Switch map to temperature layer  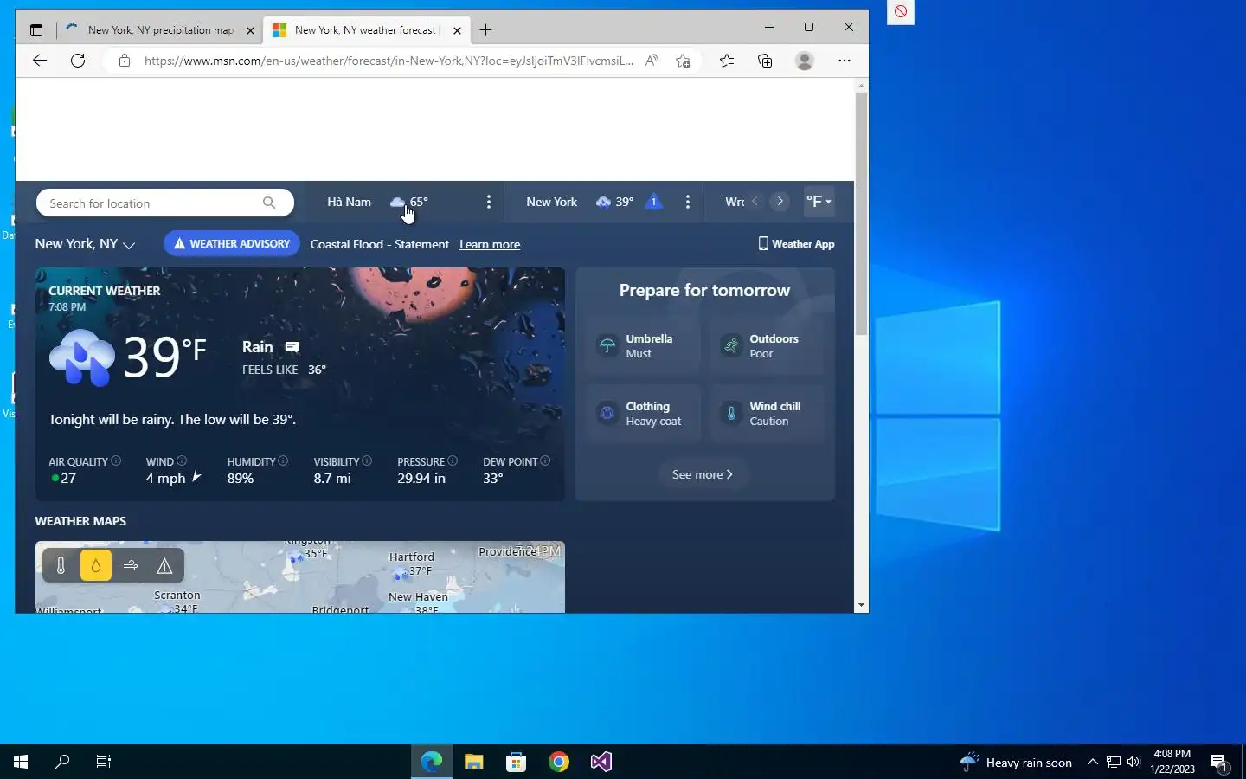tap(61, 566)
